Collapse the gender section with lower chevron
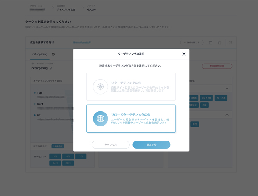258x196 pixels. point(227,115)
